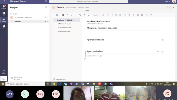Click the Windows taskbar search box
177x100 pixels.
pos(25,84)
